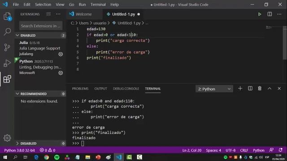287x161 pixels.
Task: Open editor more actions ellipsis
Action: click(279, 14)
